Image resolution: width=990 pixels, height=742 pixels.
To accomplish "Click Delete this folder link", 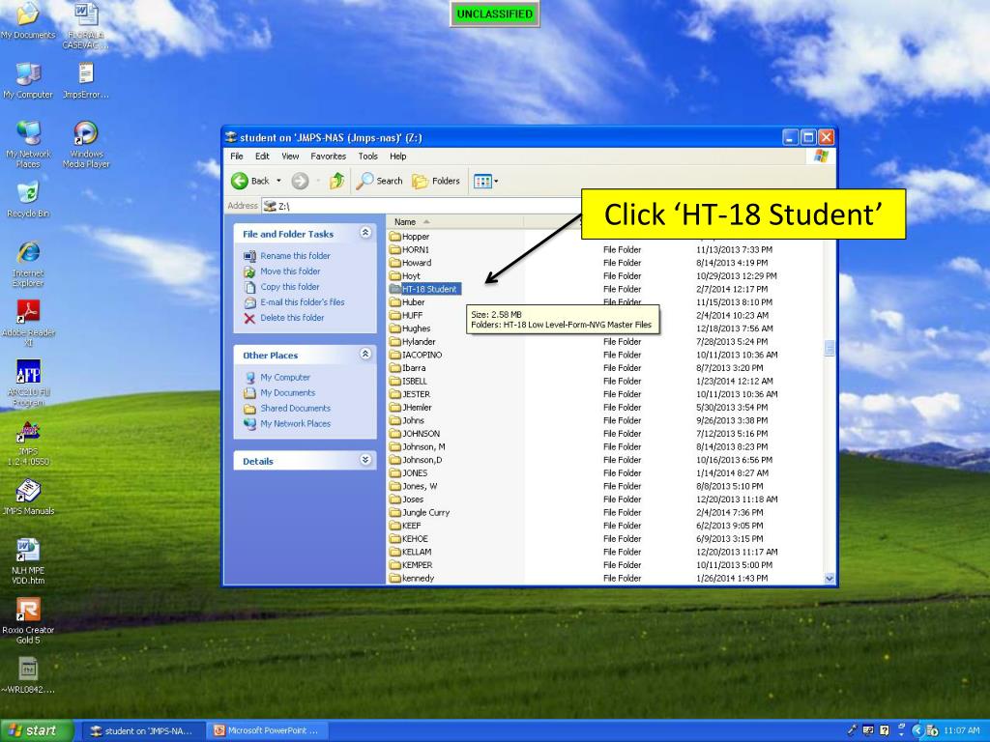I will coord(292,317).
